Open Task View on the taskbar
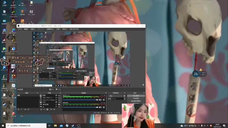This screenshot has width=228, height=128. click(x=49, y=125)
